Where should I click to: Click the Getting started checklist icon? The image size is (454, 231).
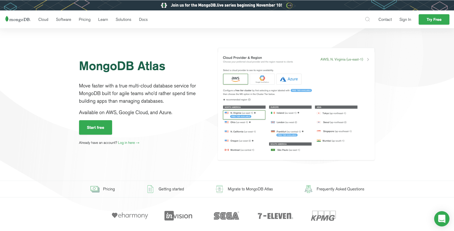150,189
